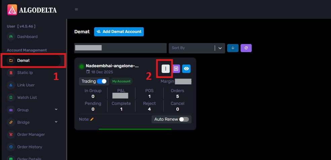Click the demat search input field
This screenshot has height=160, width=331.
click(120, 48)
